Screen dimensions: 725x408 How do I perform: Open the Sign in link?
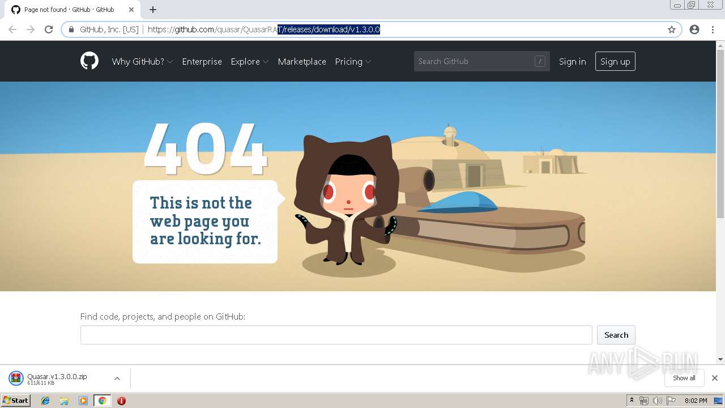[x=572, y=61]
